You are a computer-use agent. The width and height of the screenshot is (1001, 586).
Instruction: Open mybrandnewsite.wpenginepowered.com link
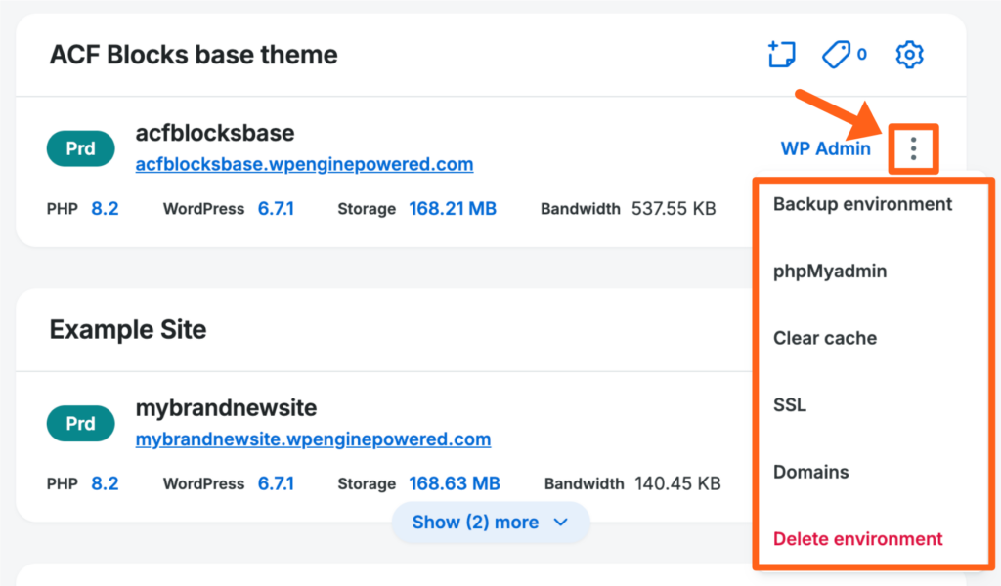[x=313, y=439]
